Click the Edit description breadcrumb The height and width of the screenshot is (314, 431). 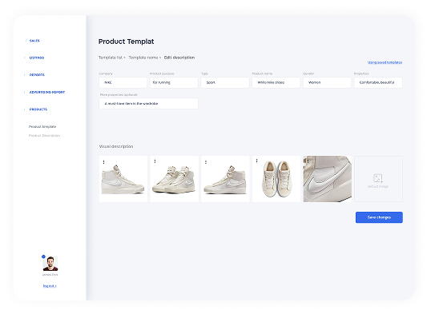point(179,58)
